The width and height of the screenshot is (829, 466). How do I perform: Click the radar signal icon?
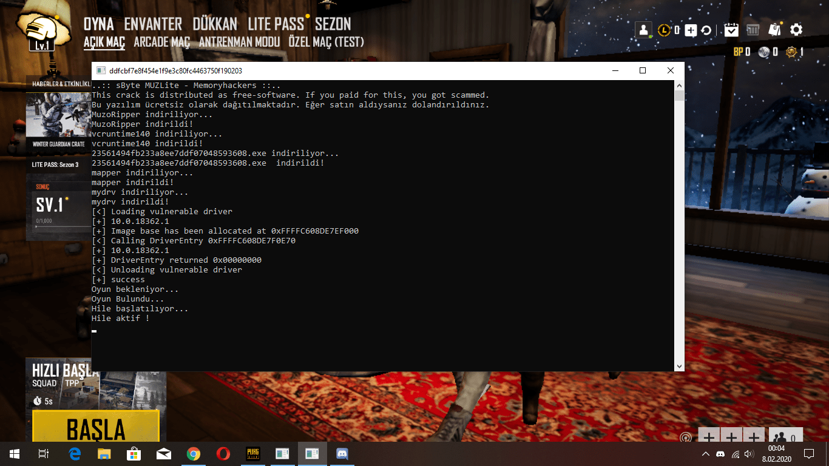(x=686, y=437)
